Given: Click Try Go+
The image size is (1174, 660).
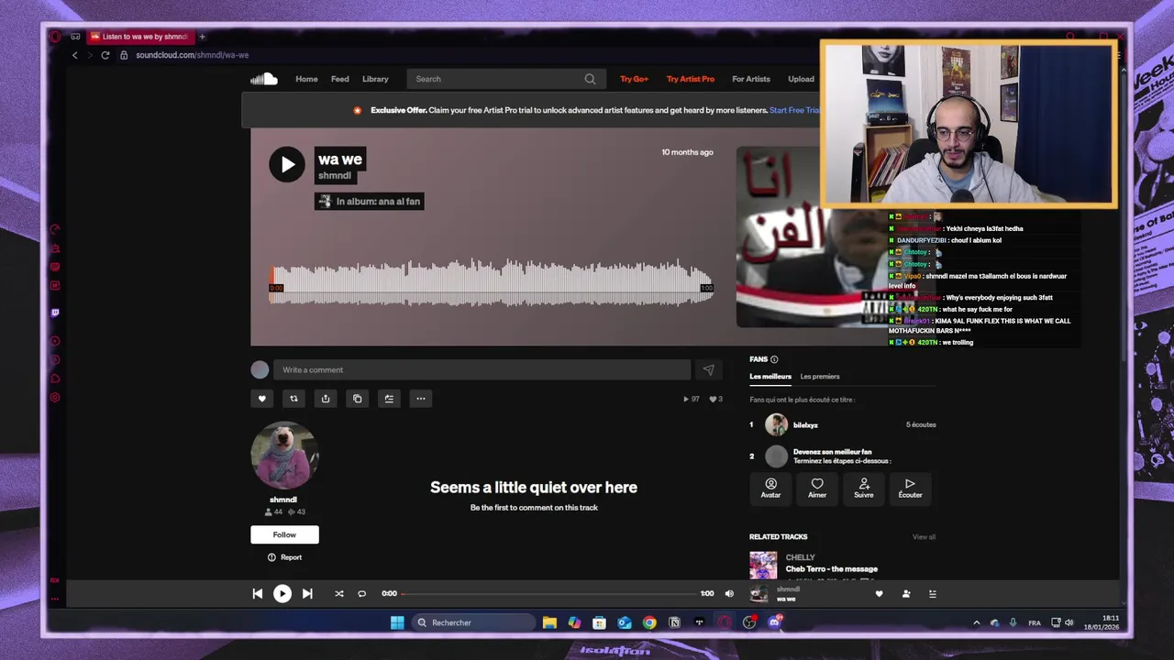Looking at the screenshot, I should point(634,79).
